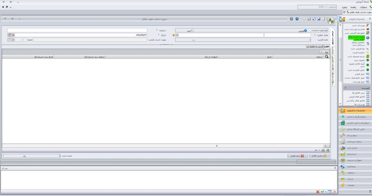
Task: Open فاکتور های برگشتی list
Action: (356, 100)
